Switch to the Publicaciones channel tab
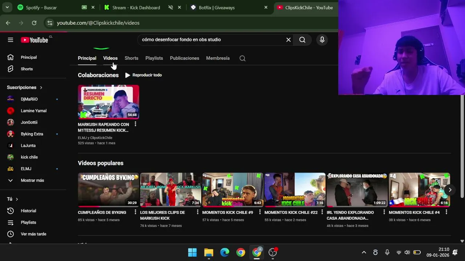 point(185,58)
